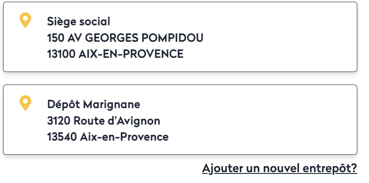Click the postal code 13100

tap(62, 54)
